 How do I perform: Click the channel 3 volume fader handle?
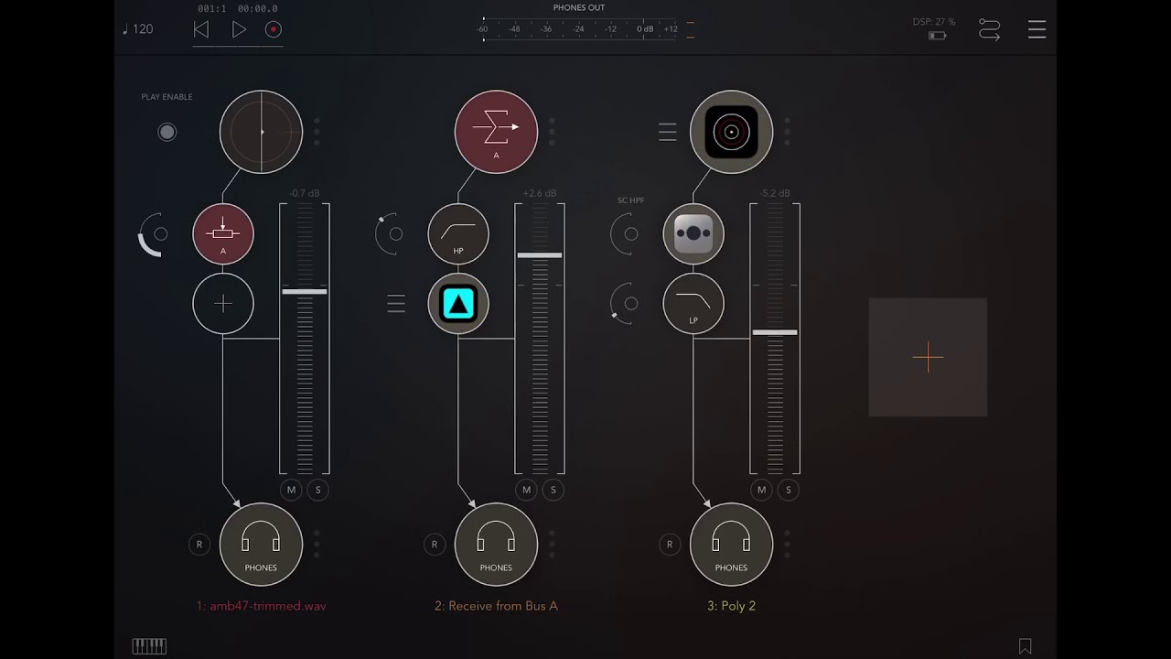pyautogui.click(x=775, y=332)
